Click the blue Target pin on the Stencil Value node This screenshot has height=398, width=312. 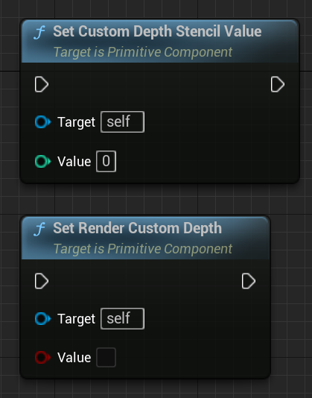42,121
